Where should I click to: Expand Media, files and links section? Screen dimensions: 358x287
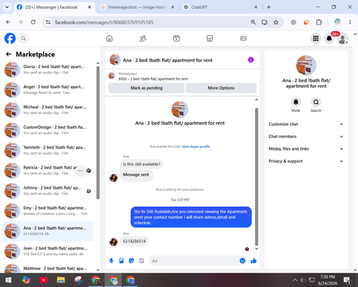pos(306,149)
